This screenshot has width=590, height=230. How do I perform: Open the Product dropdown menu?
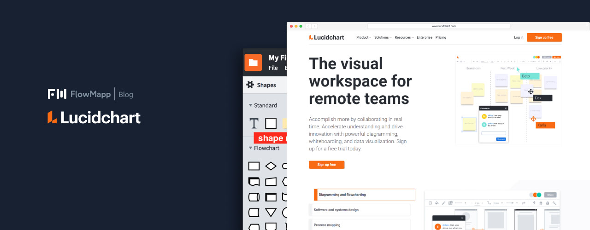pyautogui.click(x=364, y=37)
